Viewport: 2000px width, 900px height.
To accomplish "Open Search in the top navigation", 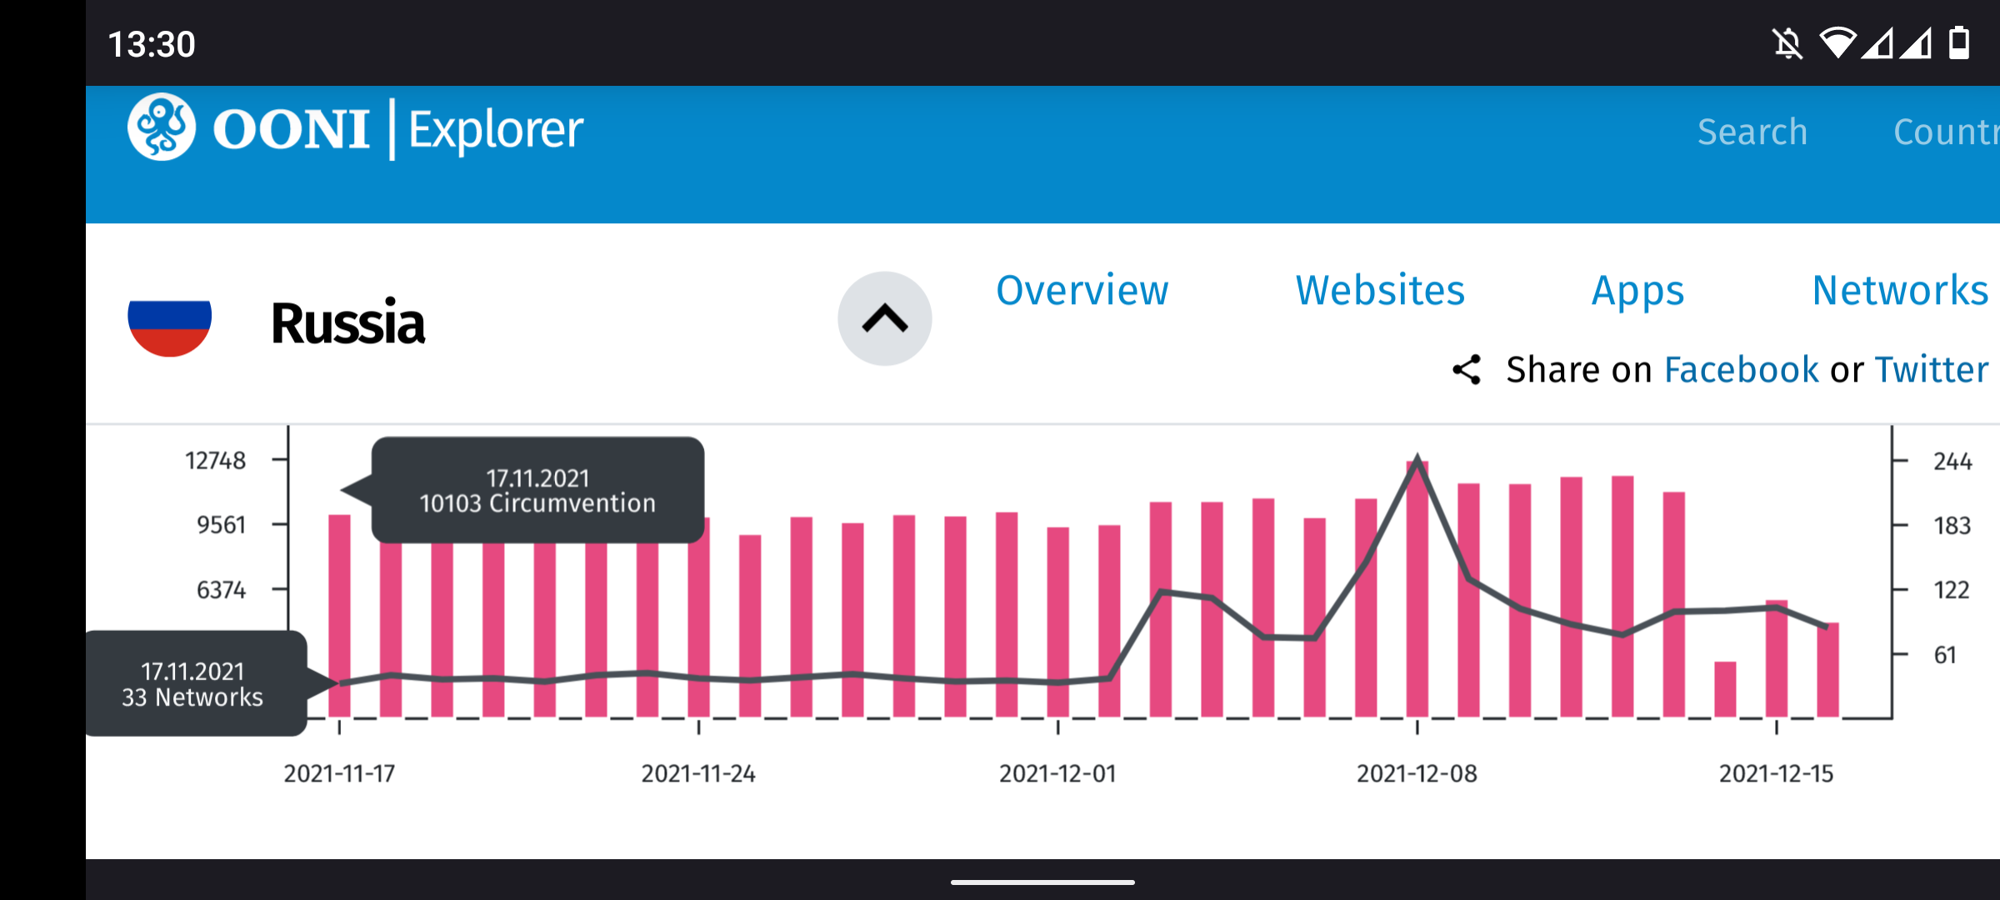I will 1752,132.
